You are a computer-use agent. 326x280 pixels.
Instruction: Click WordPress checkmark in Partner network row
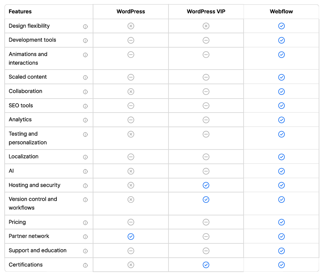click(x=131, y=236)
